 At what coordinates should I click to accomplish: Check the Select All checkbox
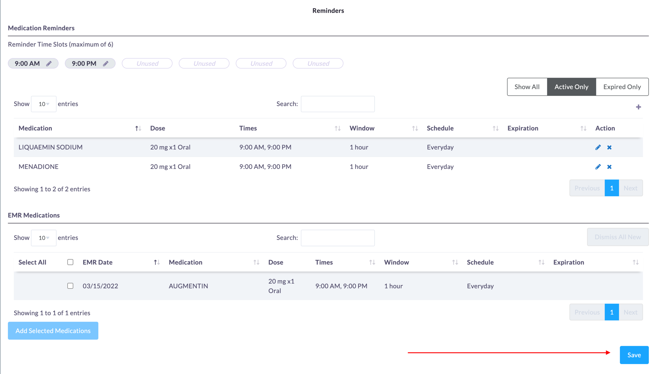coord(70,262)
